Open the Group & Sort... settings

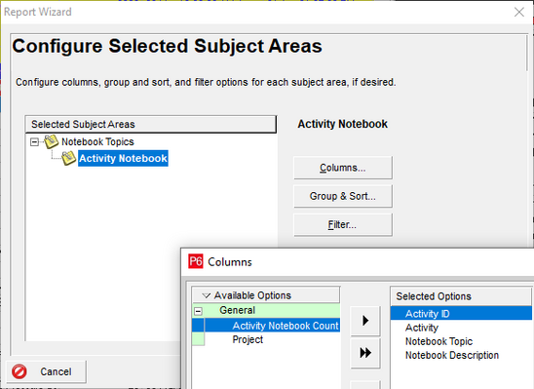343,196
